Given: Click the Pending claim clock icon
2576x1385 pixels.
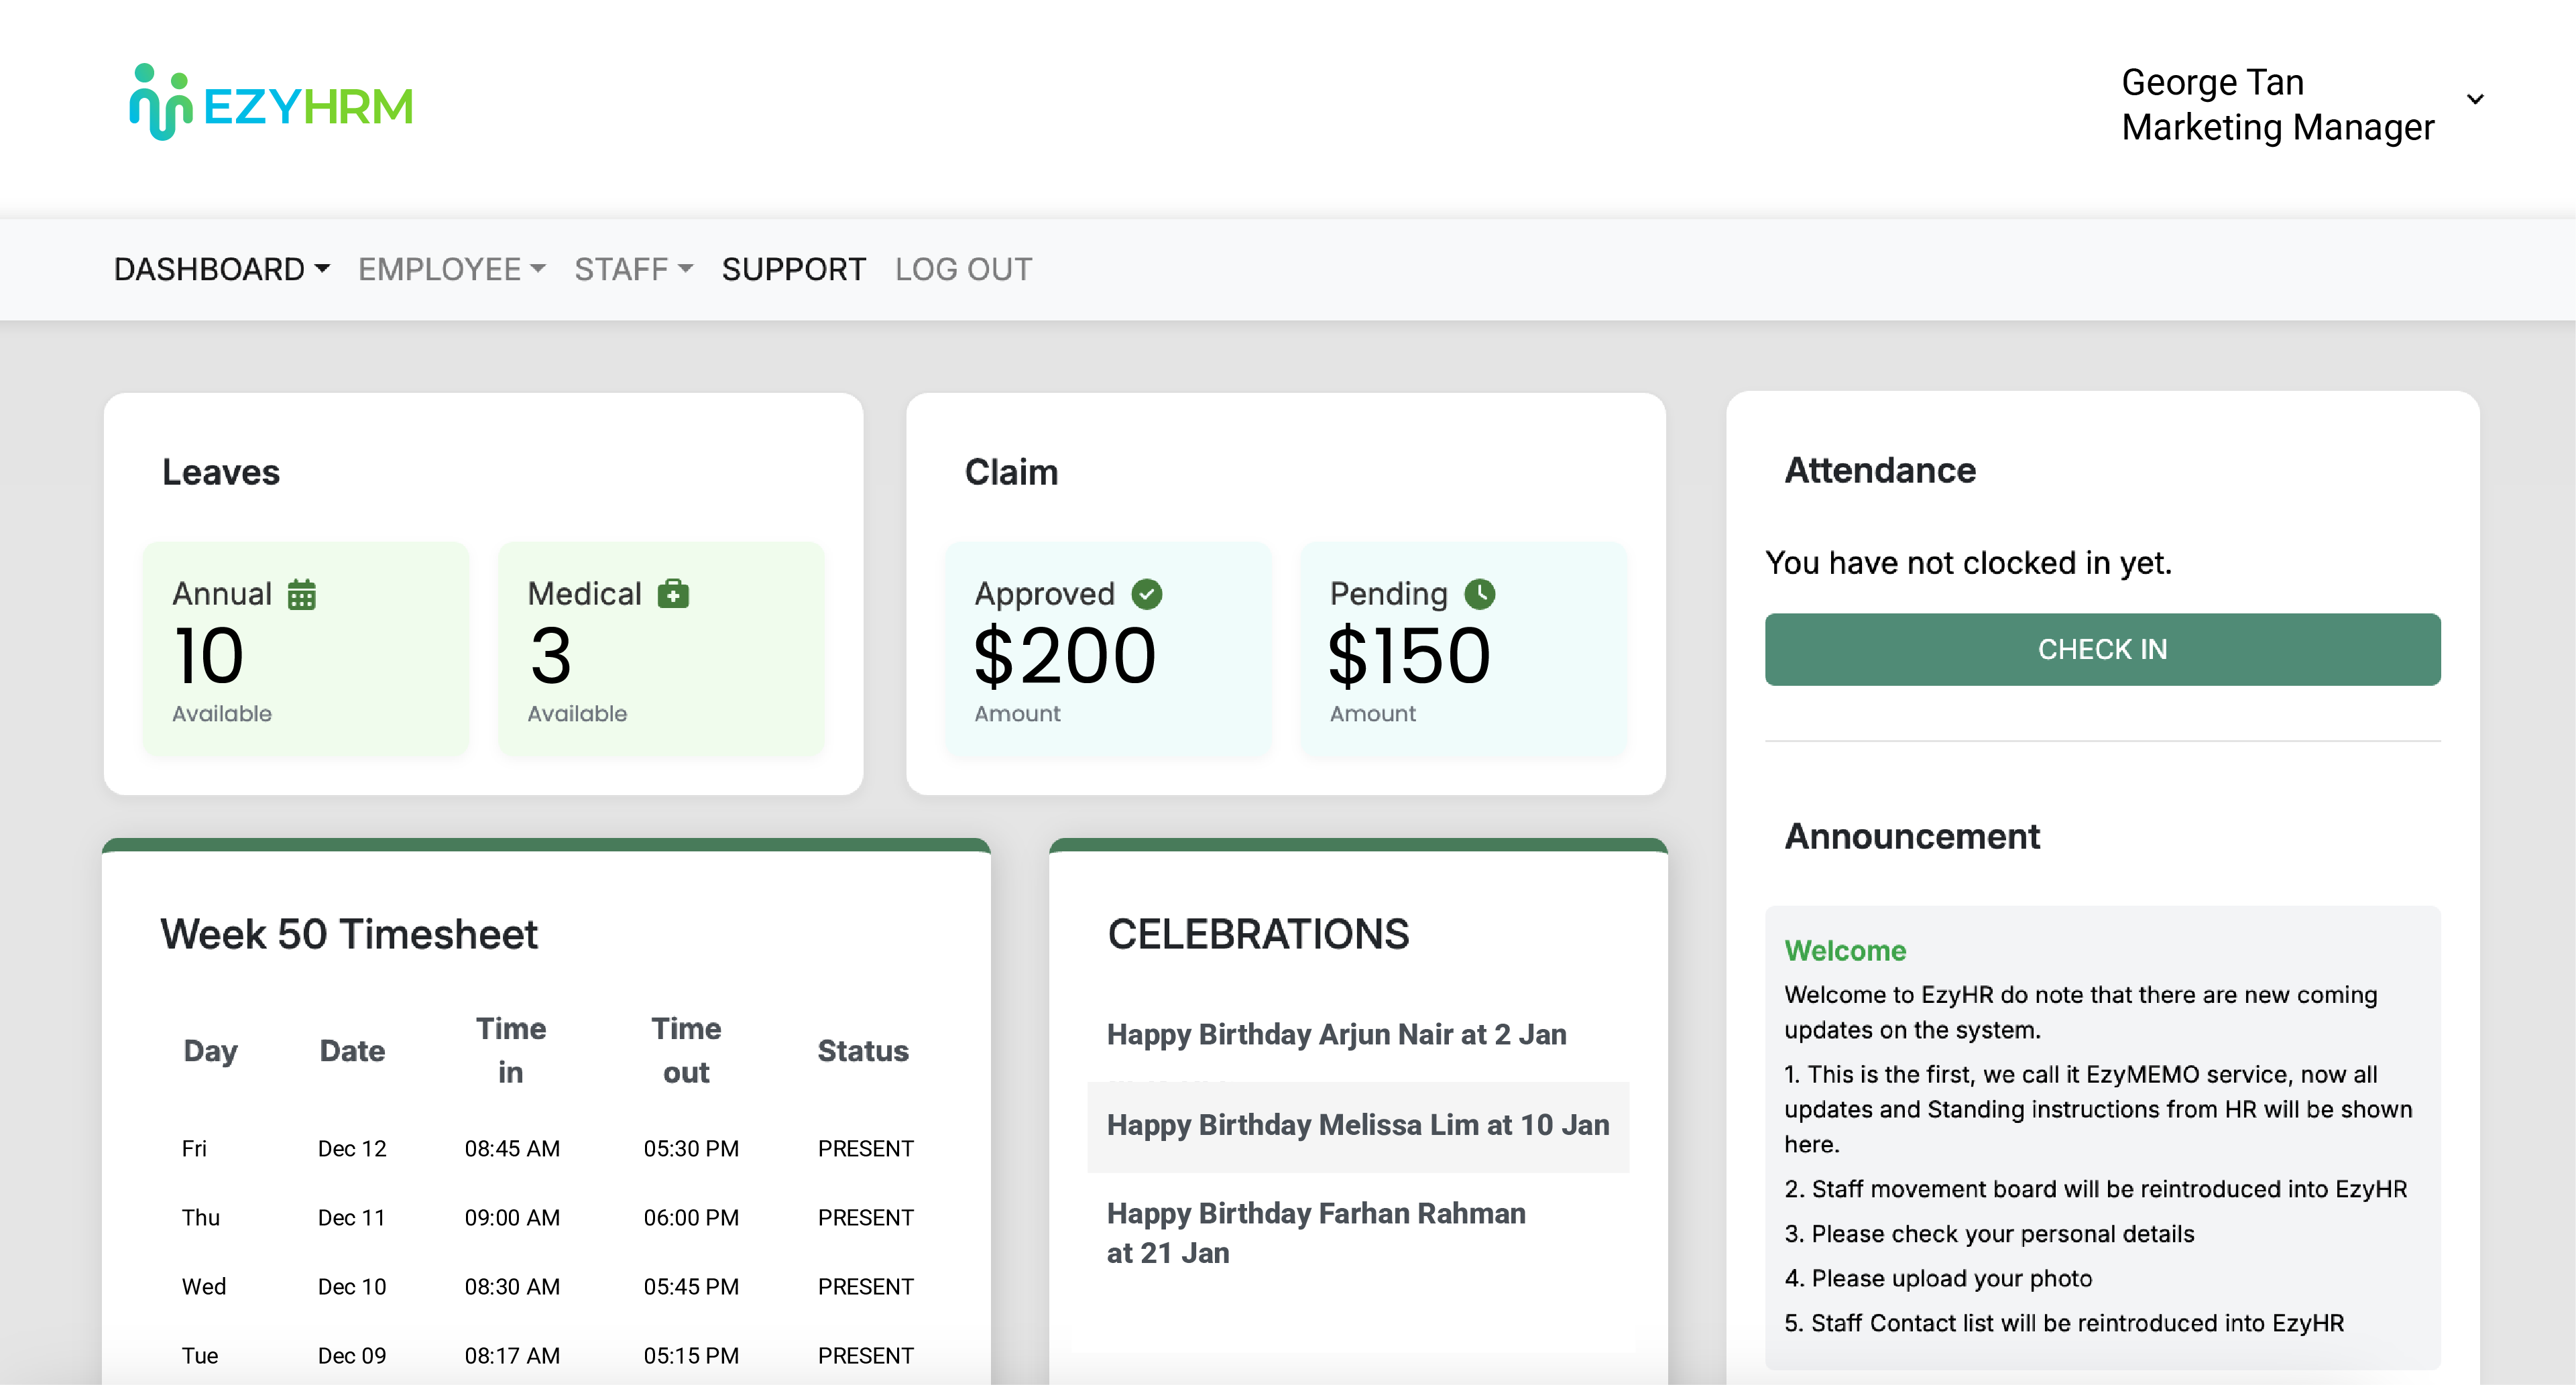Looking at the screenshot, I should [x=1479, y=594].
